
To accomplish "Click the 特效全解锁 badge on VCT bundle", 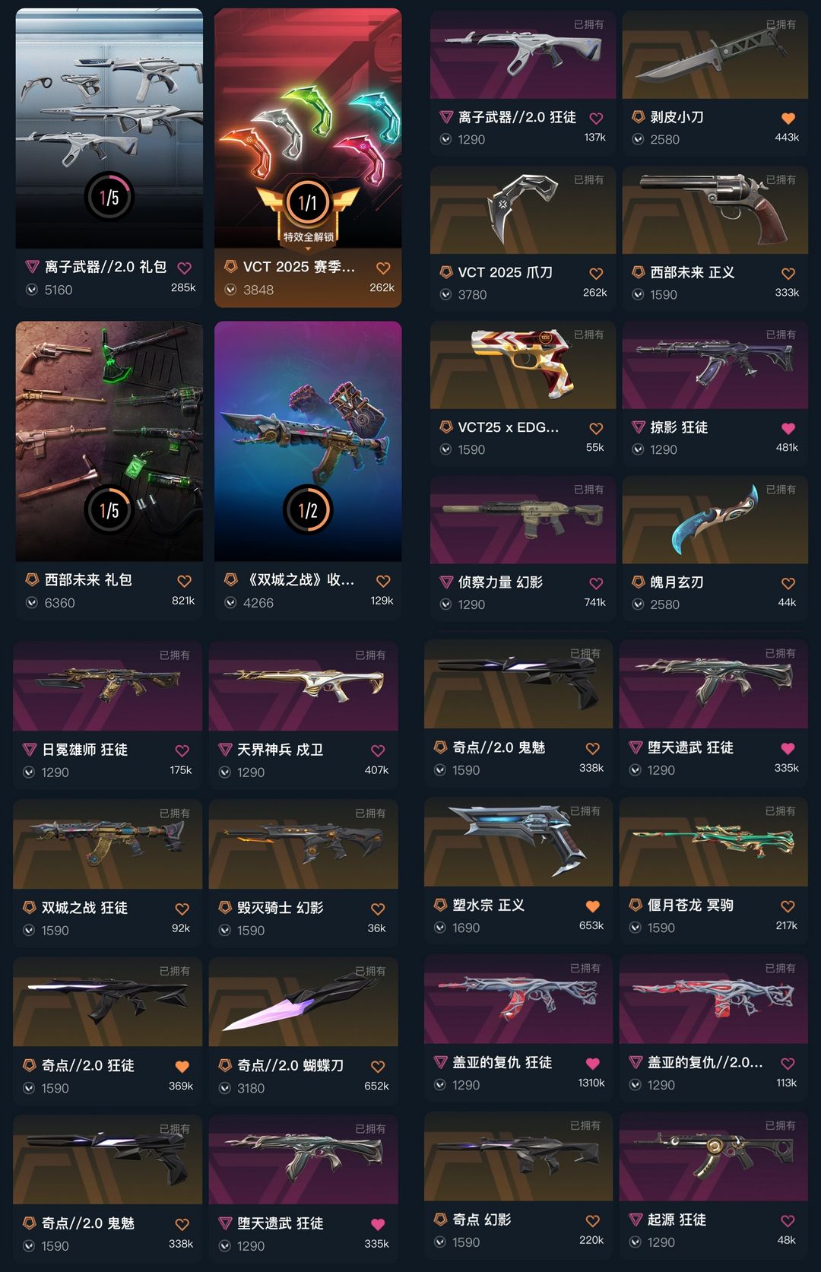I will pos(308,236).
